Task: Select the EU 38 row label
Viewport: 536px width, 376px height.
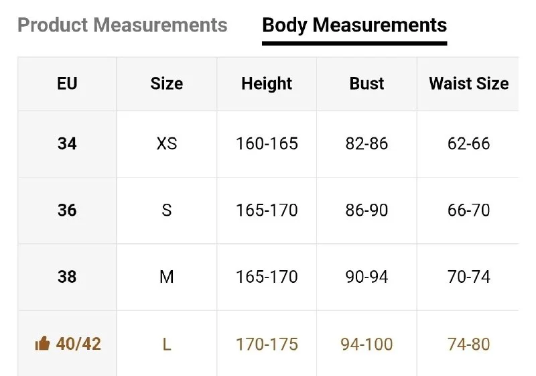Action: (67, 277)
